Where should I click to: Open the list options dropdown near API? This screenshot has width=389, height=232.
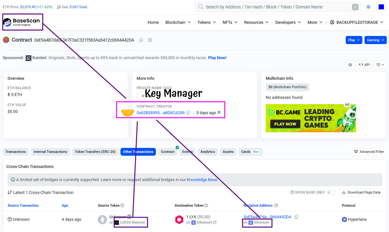click(380, 65)
